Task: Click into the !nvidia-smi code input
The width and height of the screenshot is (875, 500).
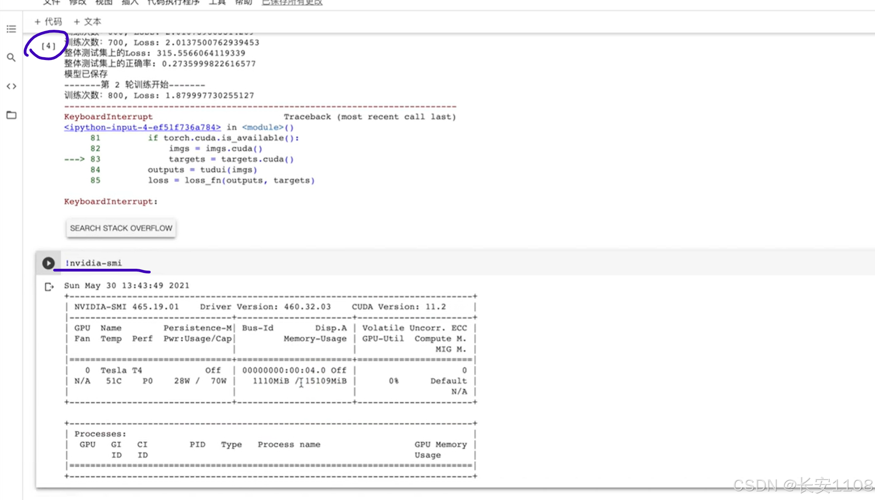Action: click(x=467, y=263)
